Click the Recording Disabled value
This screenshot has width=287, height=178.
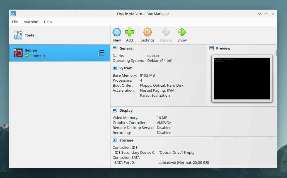click(164, 133)
